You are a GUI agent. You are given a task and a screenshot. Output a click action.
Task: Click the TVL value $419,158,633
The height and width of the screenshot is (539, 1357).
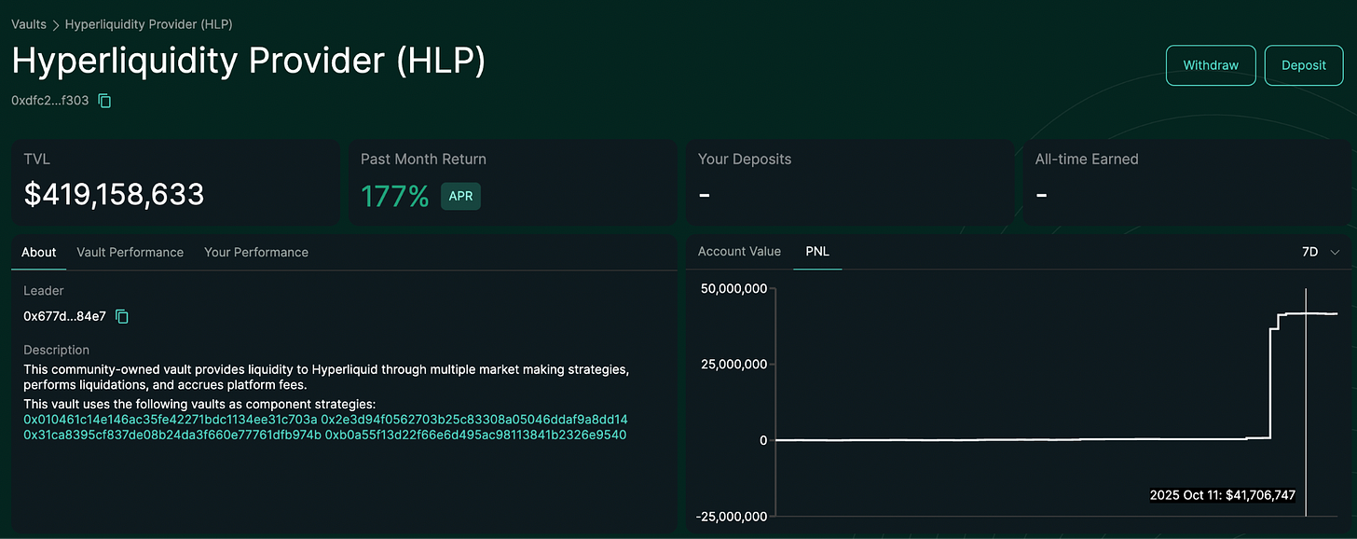click(x=114, y=194)
